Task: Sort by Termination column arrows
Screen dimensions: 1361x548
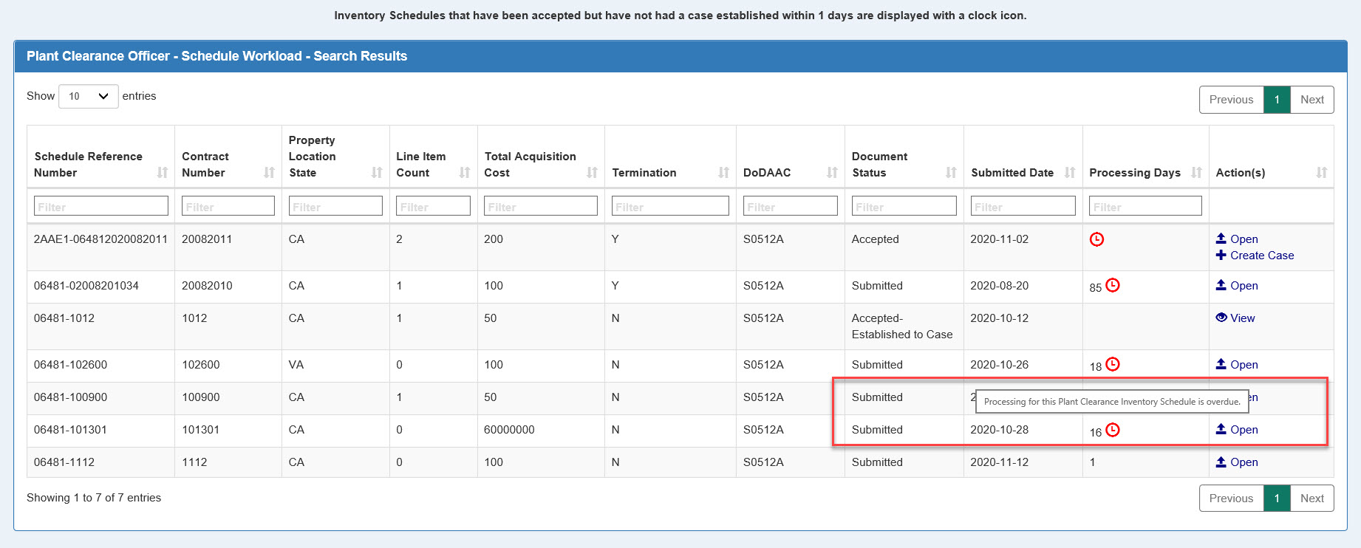Action: 723,173
